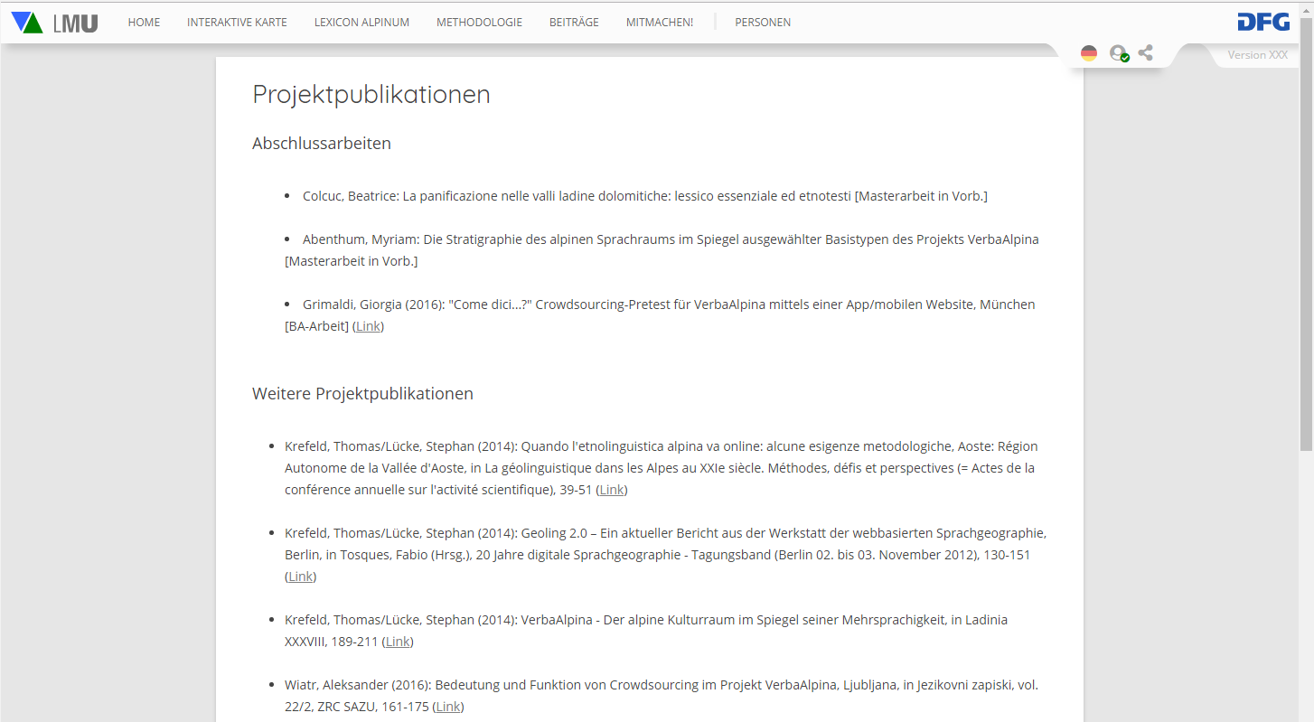Switch language via German flag icon

point(1089,53)
